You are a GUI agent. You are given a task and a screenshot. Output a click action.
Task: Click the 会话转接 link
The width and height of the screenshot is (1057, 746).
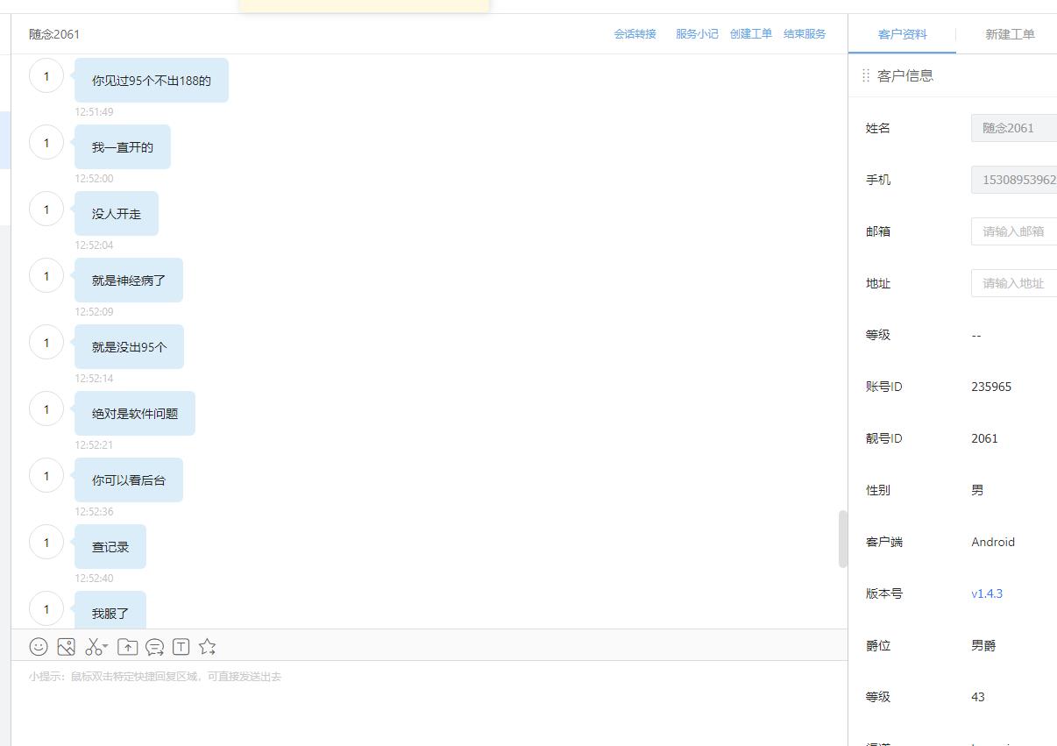(x=635, y=34)
